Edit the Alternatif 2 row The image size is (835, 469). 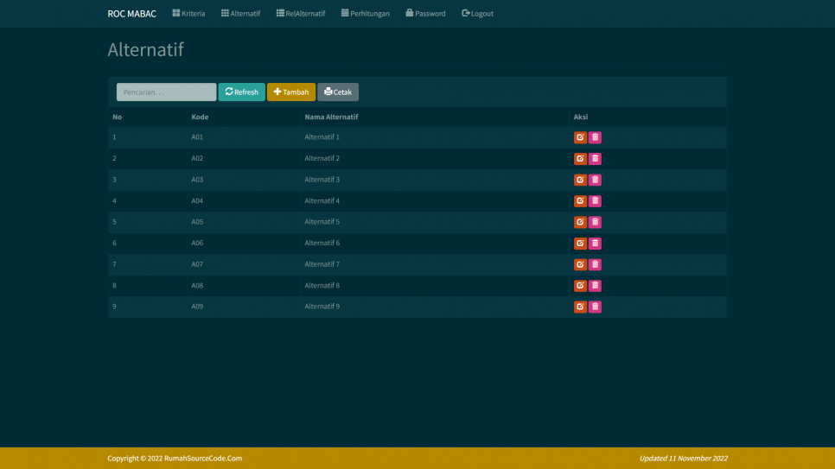coord(580,159)
